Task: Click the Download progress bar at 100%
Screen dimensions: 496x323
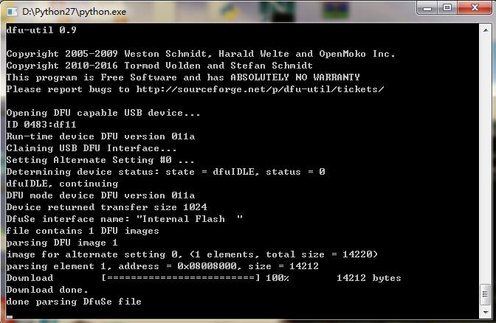Action: click(181, 278)
